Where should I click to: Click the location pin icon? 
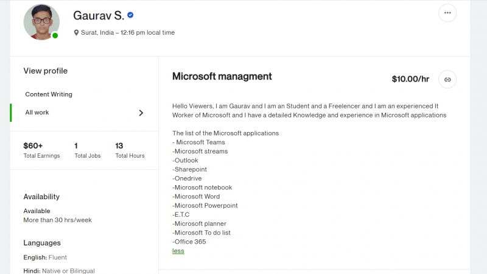point(76,33)
